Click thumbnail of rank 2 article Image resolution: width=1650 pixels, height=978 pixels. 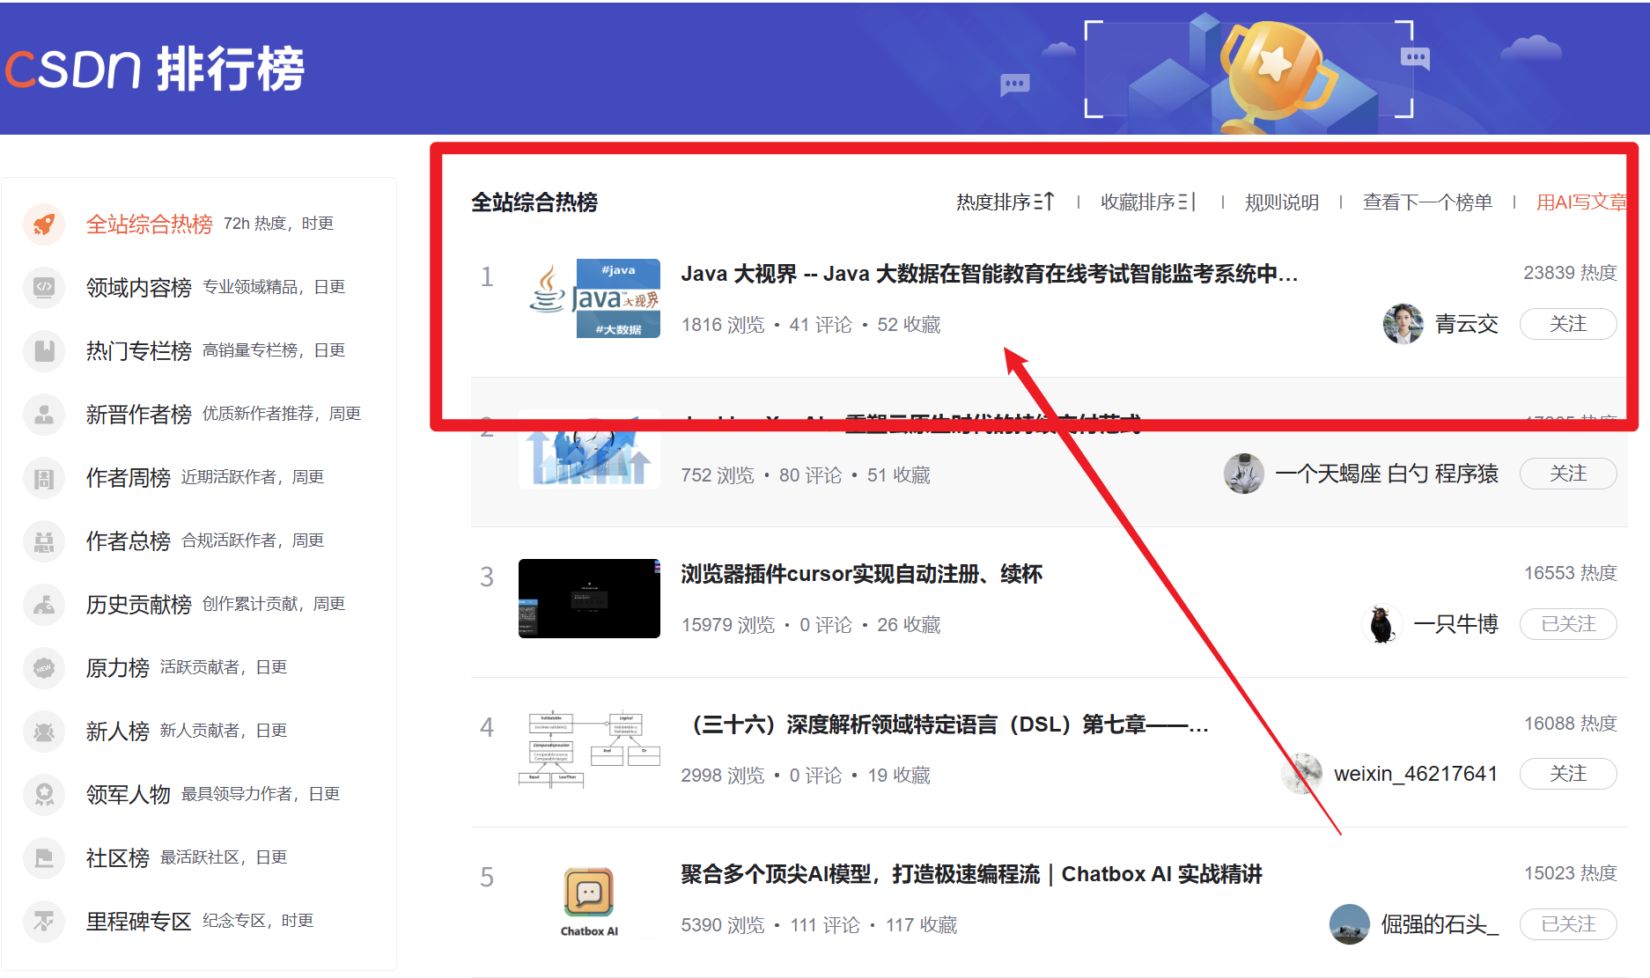click(589, 451)
